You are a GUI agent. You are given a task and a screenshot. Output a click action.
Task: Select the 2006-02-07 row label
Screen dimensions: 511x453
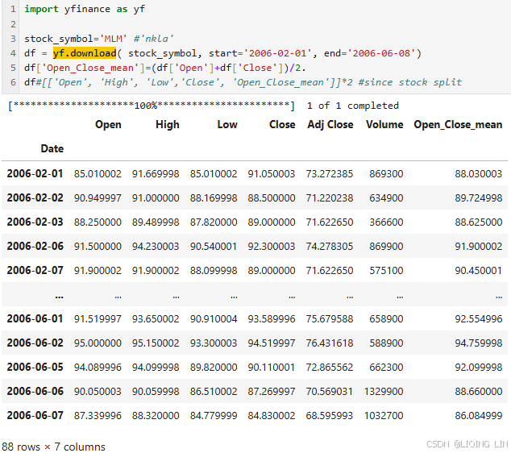tap(35, 270)
